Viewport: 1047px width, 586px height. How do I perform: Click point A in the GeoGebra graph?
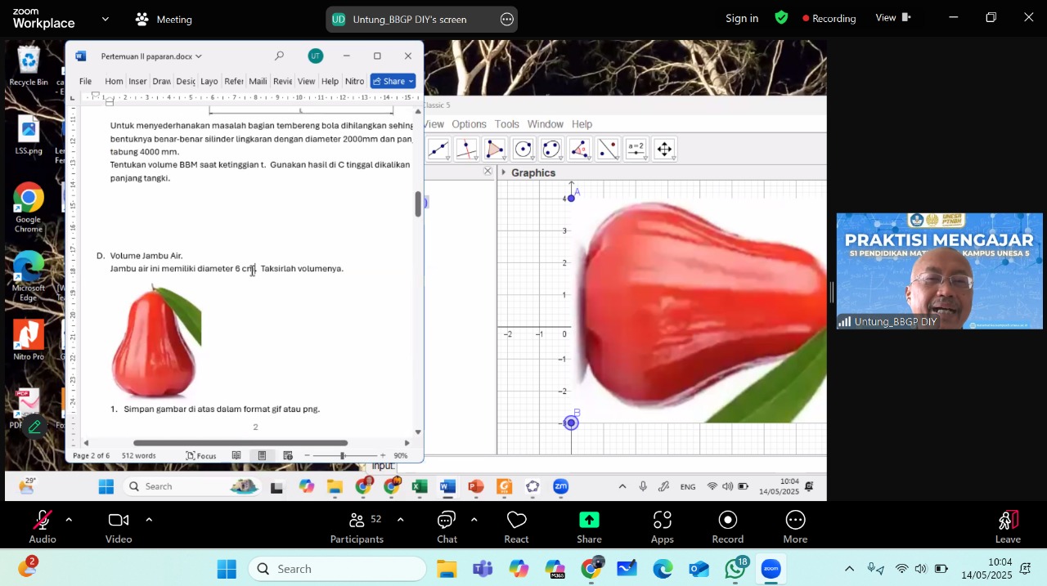(571, 198)
